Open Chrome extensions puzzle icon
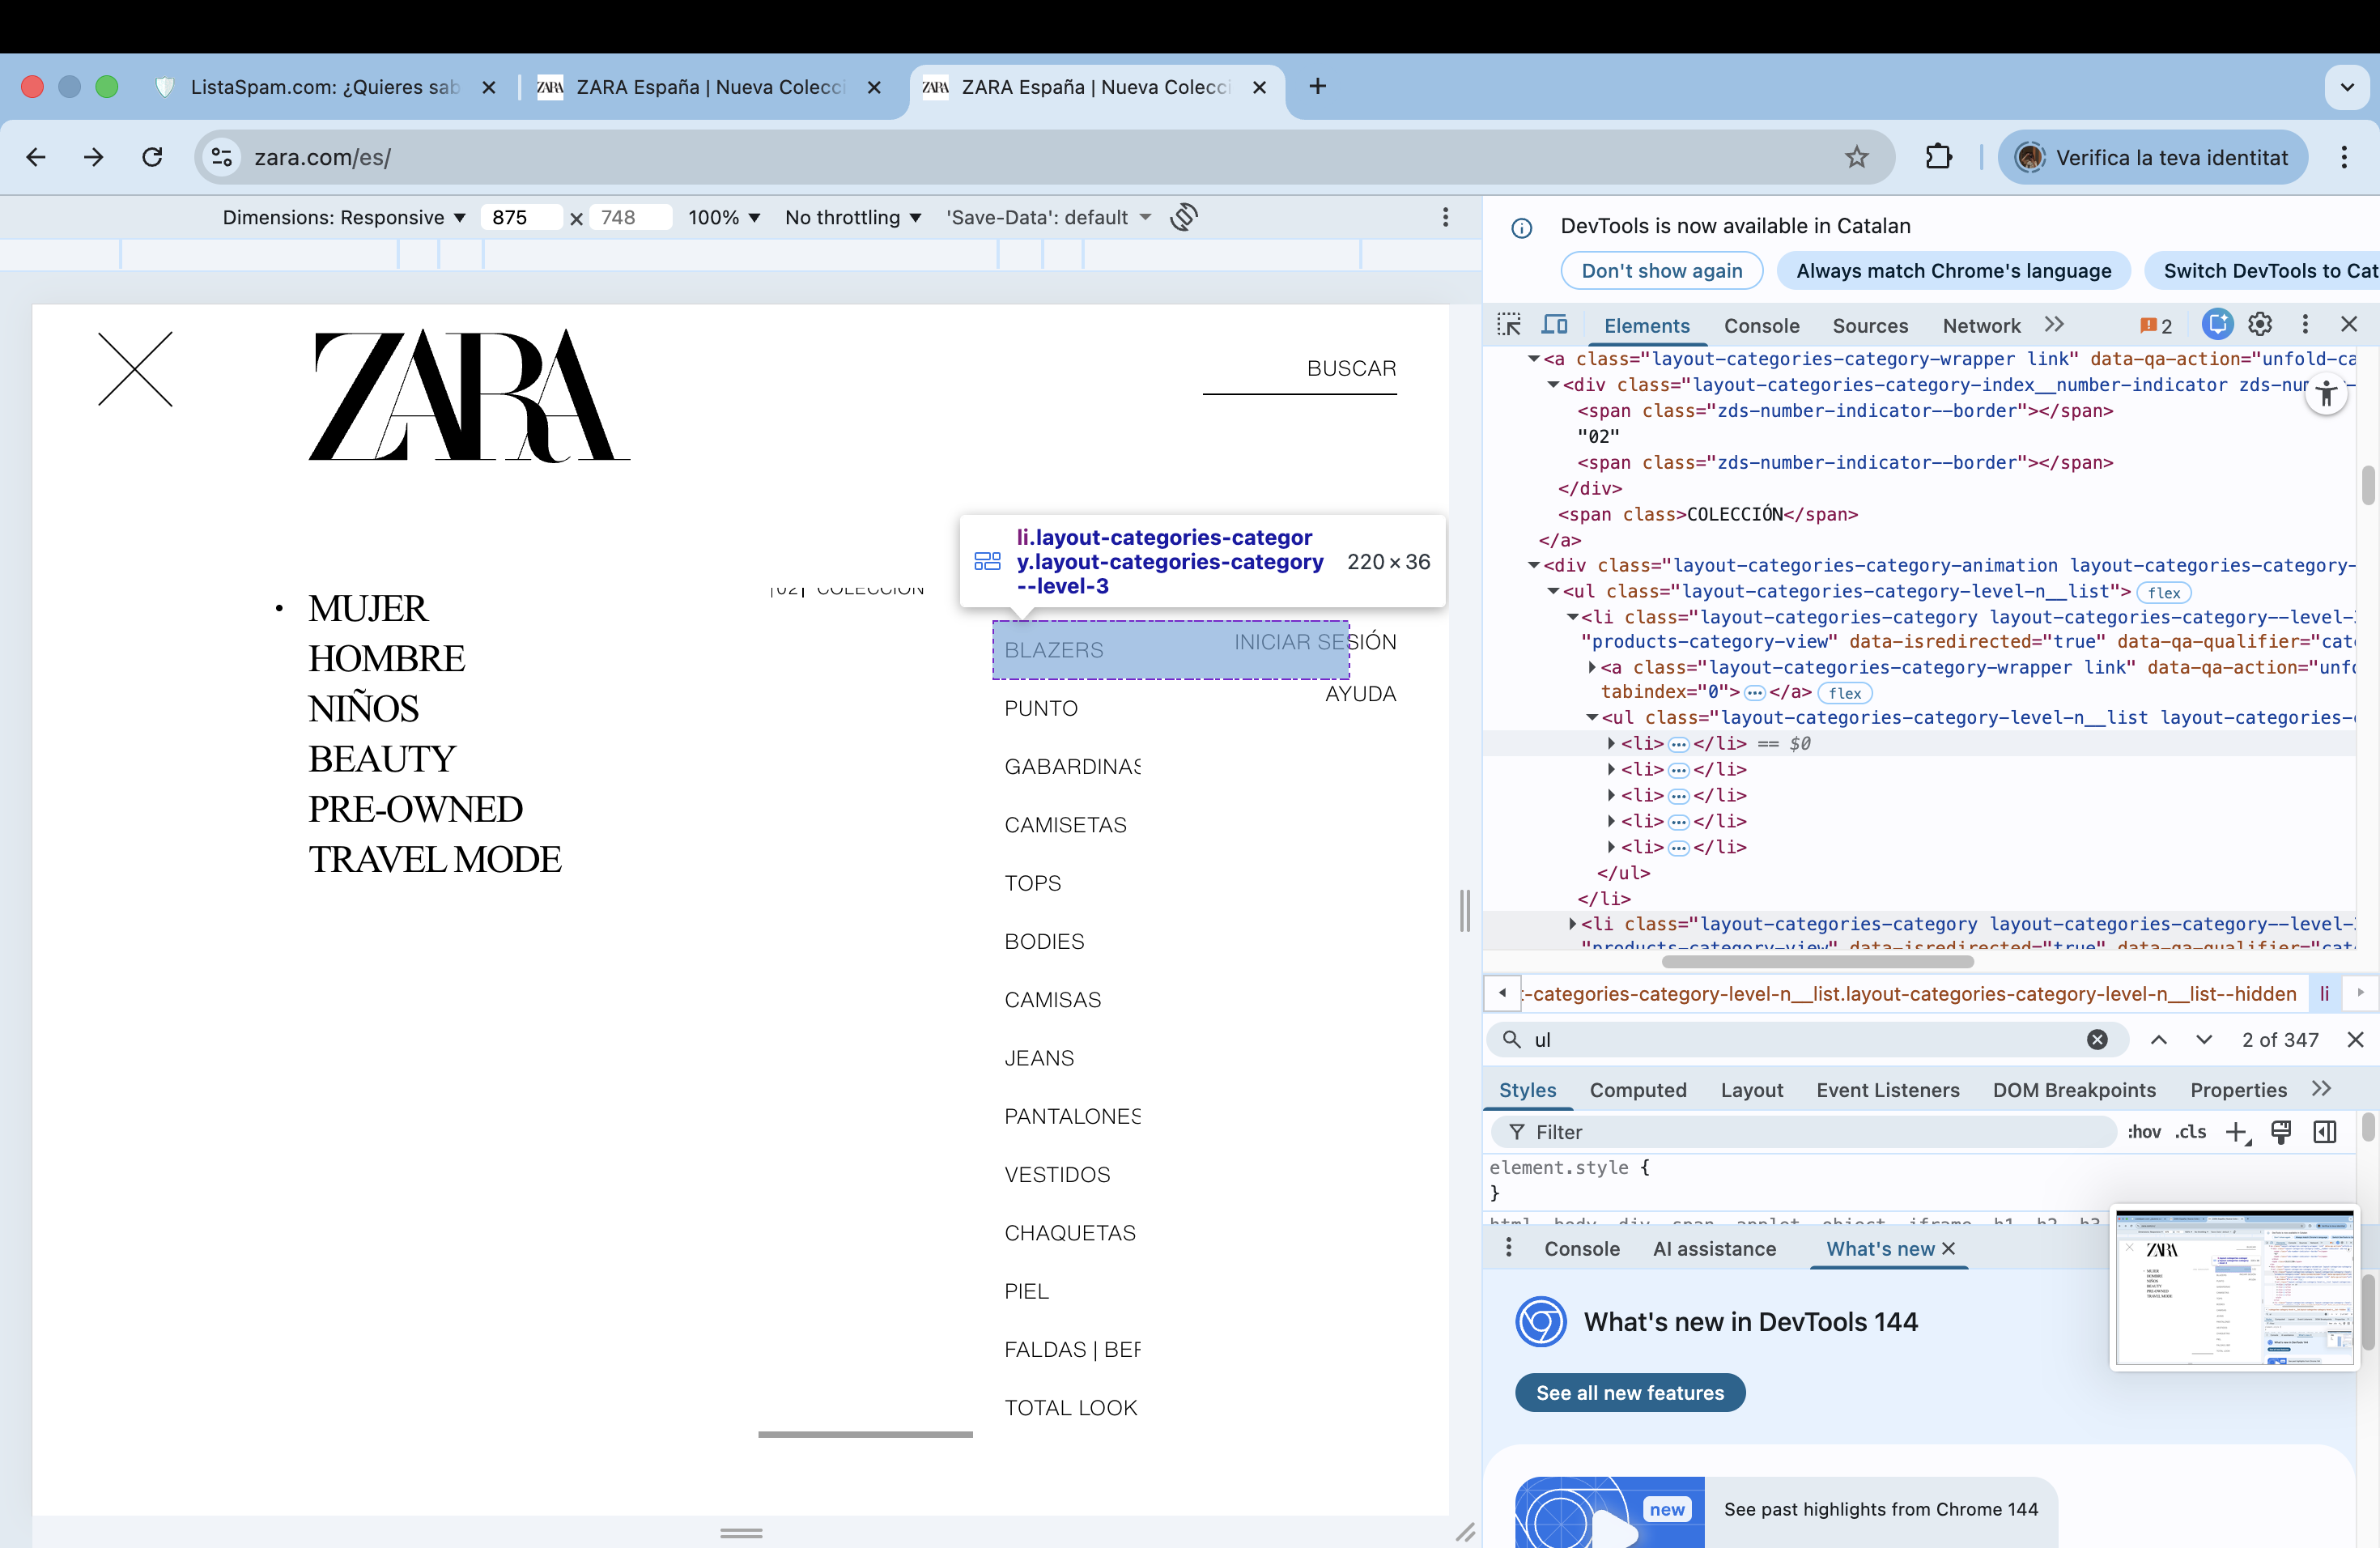 tap(1938, 157)
